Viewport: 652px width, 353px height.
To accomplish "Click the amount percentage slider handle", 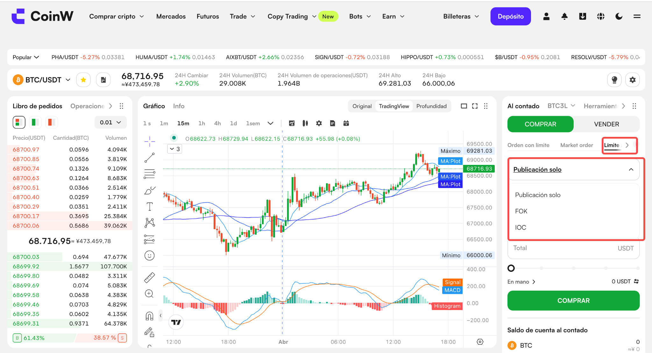I will [x=511, y=268].
